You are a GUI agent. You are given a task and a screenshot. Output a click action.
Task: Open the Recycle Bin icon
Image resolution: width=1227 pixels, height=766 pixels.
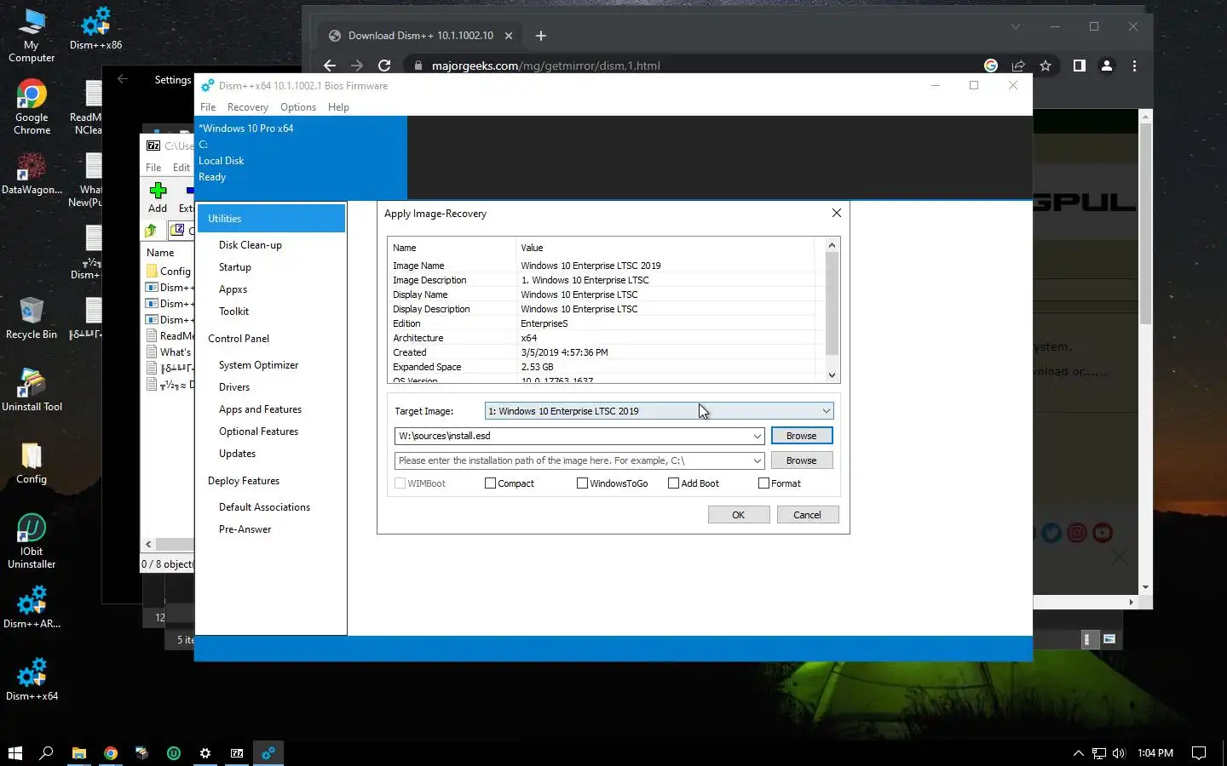(x=32, y=317)
